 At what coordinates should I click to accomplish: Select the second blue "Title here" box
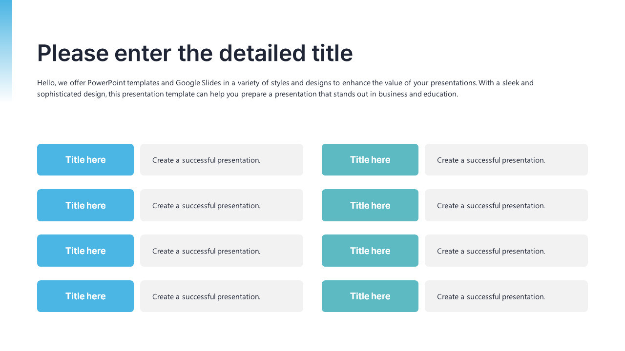click(x=85, y=205)
